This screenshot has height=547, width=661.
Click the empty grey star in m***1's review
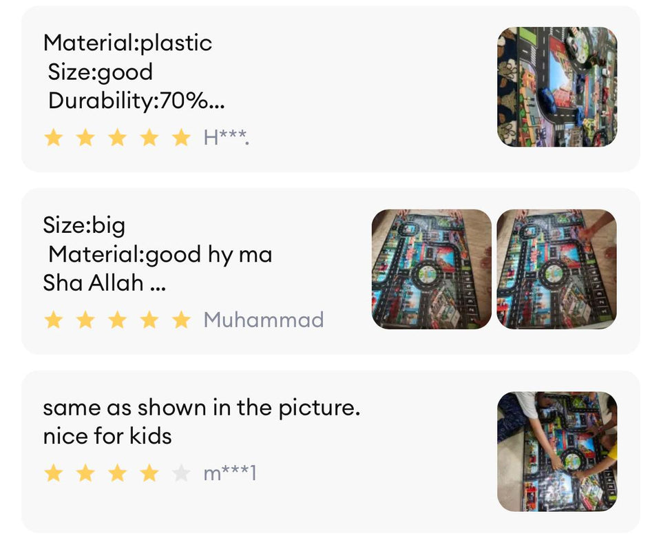181,473
